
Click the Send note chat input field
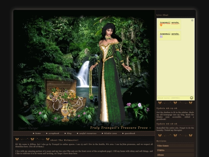coord(173,98)
